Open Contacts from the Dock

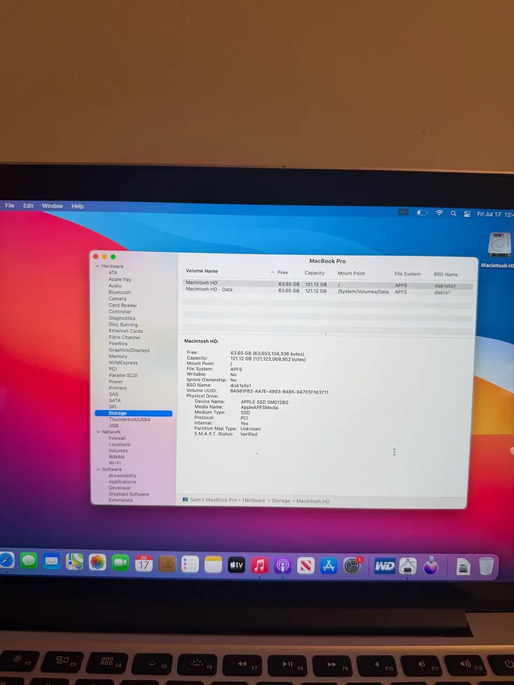click(x=167, y=564)
